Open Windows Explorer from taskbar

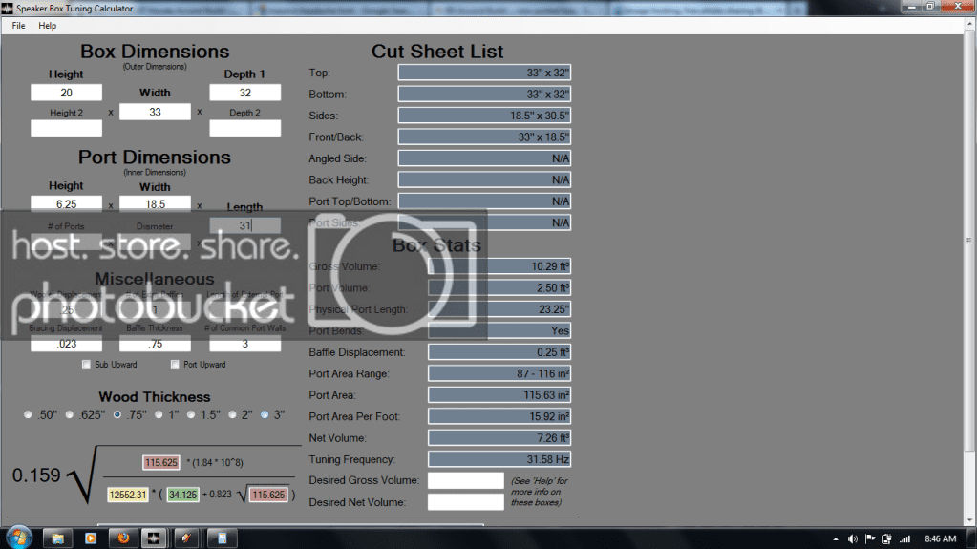[x=57, y=538]
